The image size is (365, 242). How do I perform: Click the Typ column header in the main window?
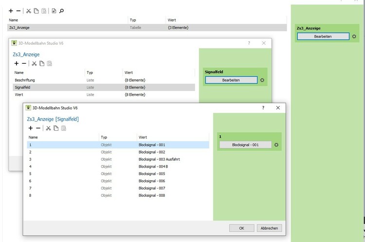(147, 20)
